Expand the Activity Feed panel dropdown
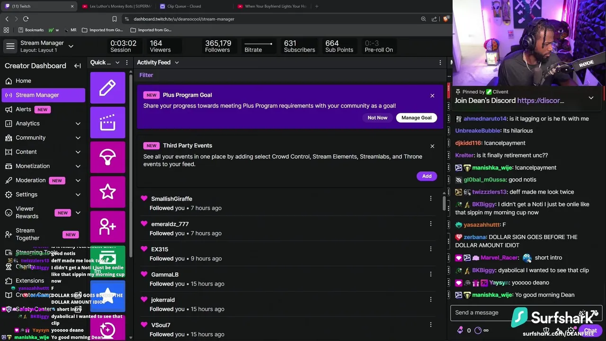 click(x=177, y=63)
